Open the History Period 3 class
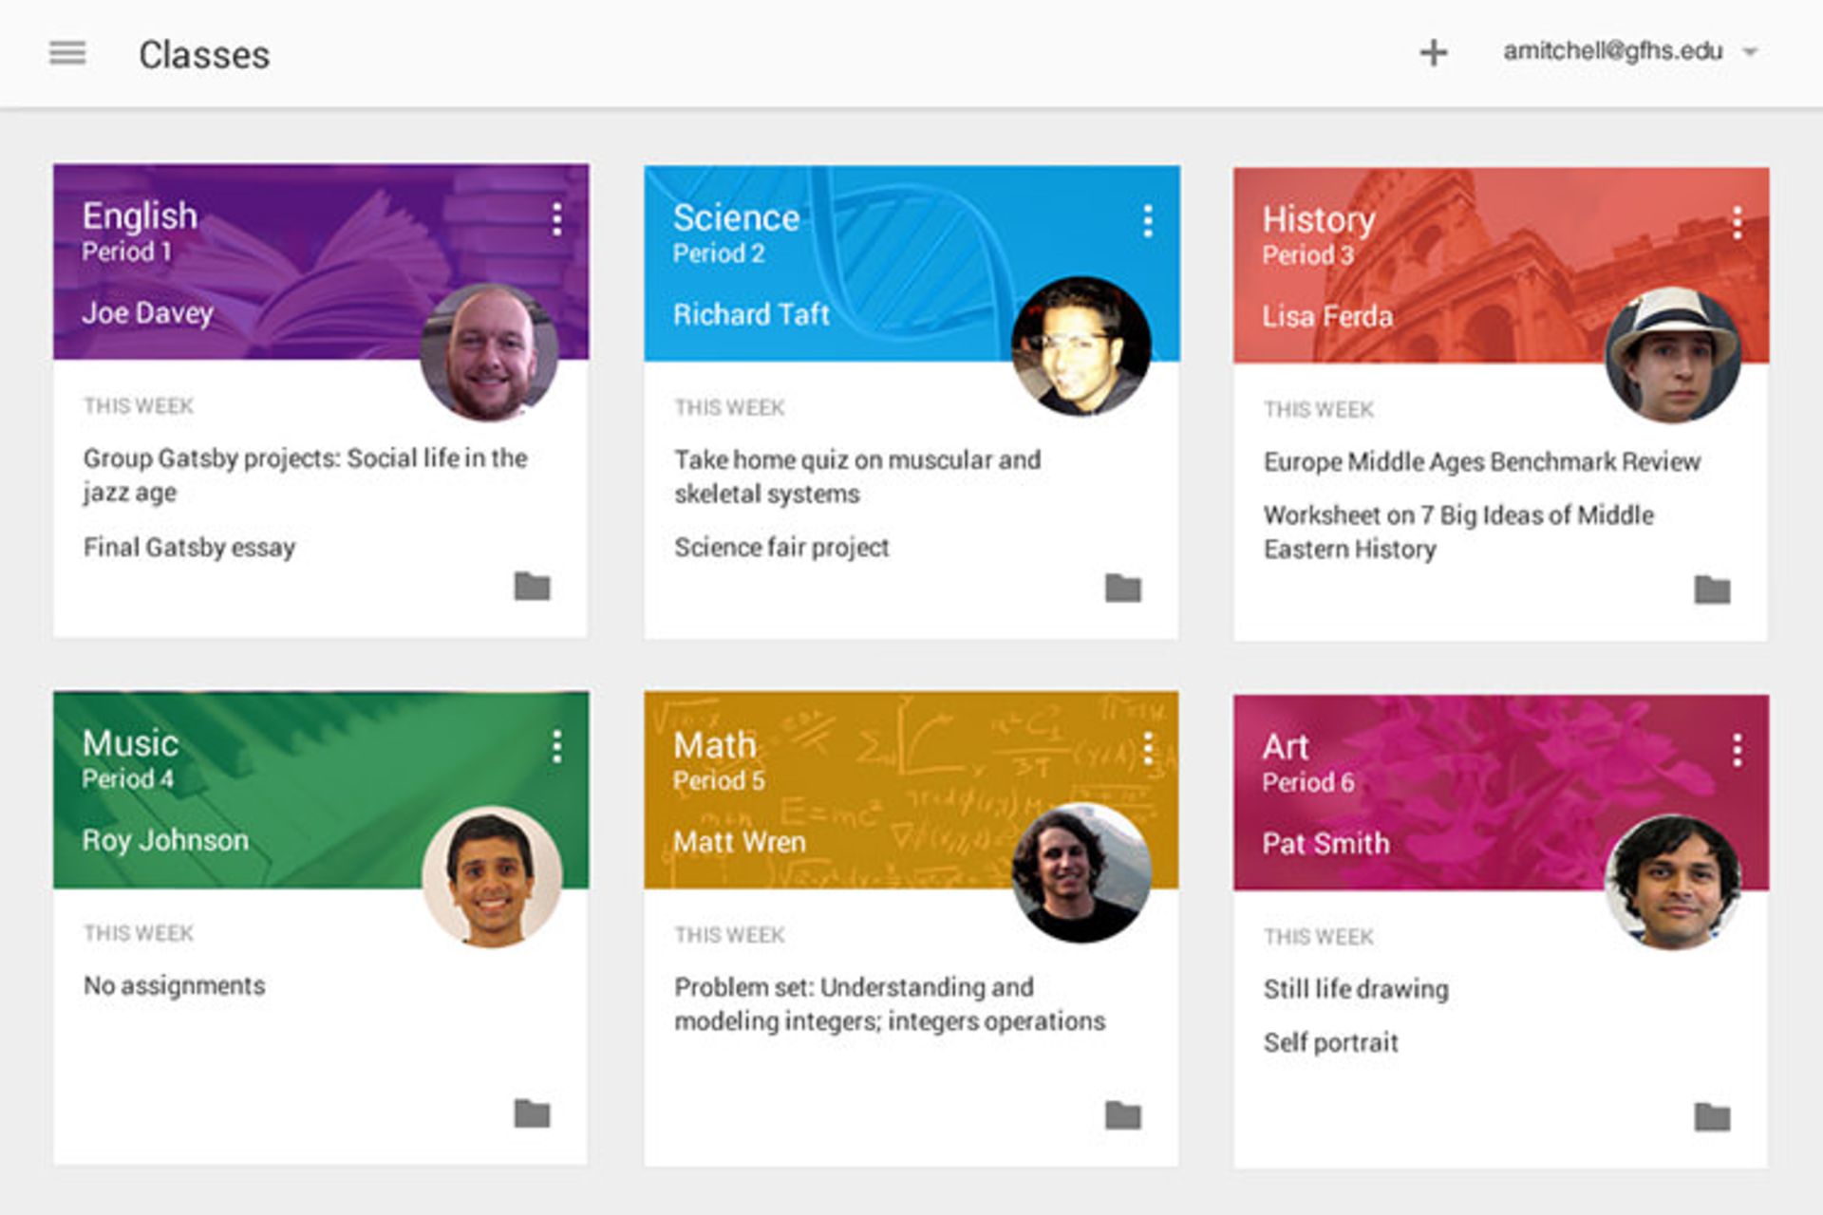Image resolution: width=1823 pixels, height=1215 pixels. point(1318,219)
